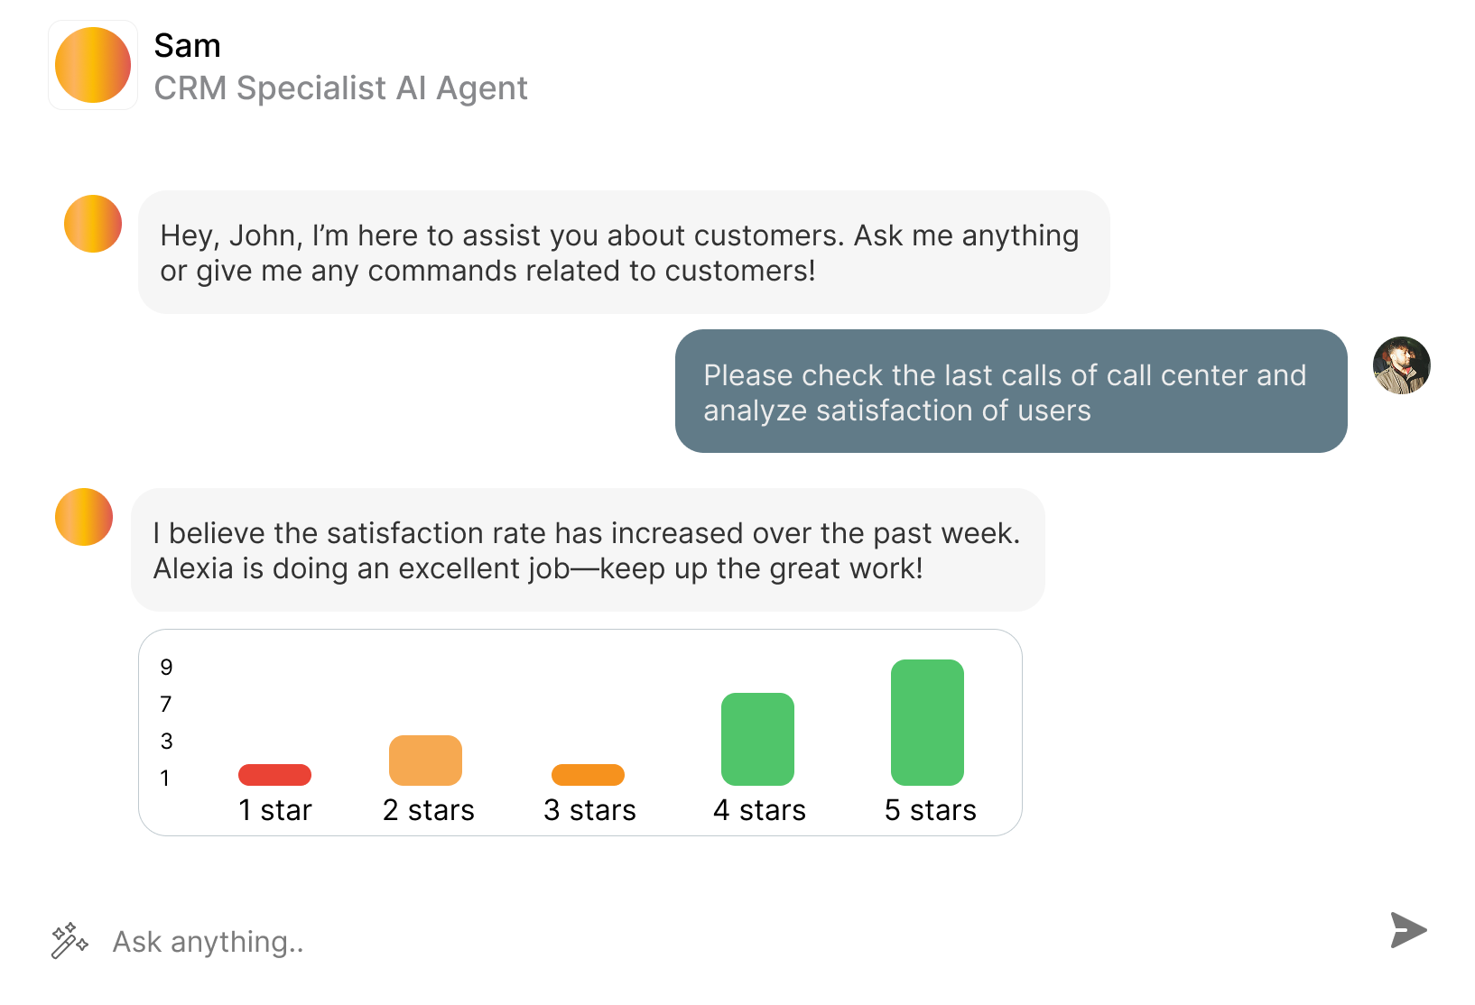Click the user's call center request bubble

tap(1010, 392)
